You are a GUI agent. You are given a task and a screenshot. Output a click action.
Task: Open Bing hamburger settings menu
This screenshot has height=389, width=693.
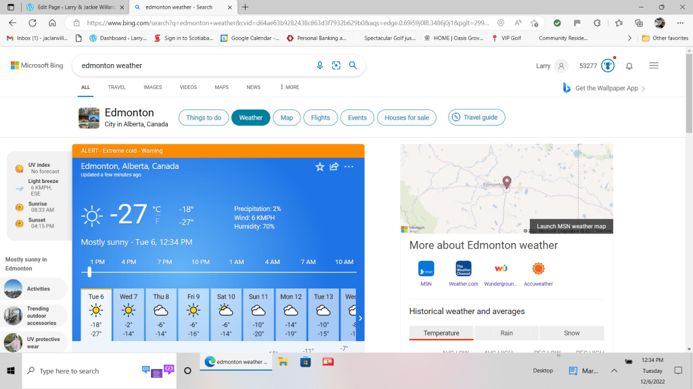click(x=654, y=66)
